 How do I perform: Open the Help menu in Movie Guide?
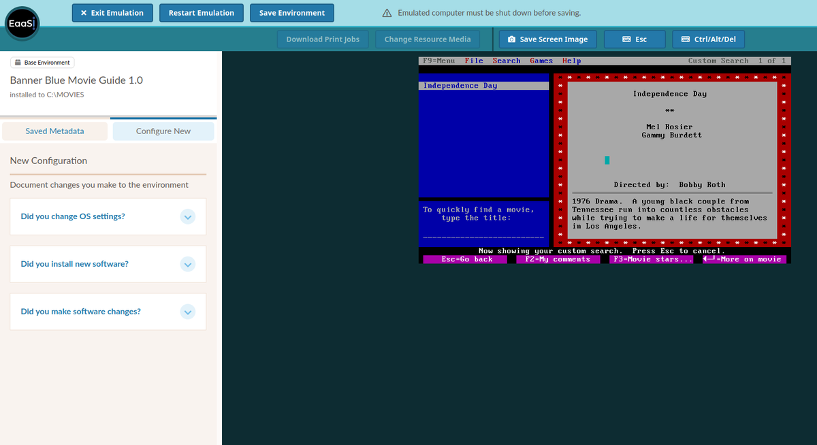click(x=571, y=61)
